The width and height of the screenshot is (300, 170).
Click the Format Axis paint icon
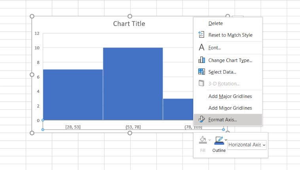click(x=201, y=119)
